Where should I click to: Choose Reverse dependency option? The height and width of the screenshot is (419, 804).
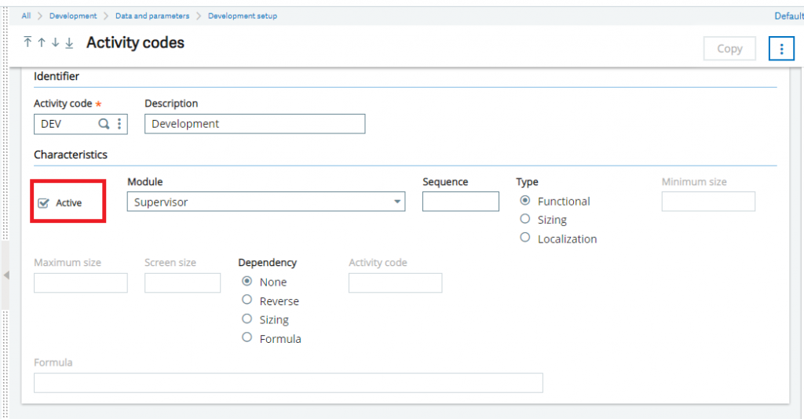(247, 300)
